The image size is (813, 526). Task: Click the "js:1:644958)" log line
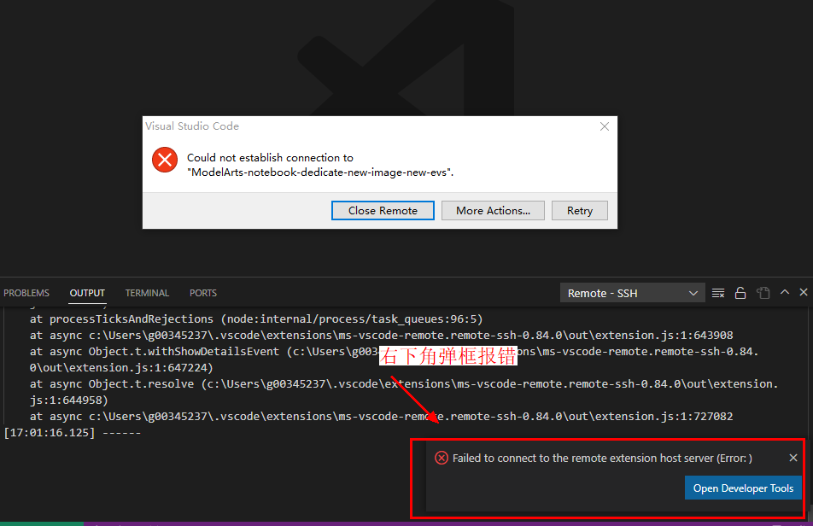[69, 400]
